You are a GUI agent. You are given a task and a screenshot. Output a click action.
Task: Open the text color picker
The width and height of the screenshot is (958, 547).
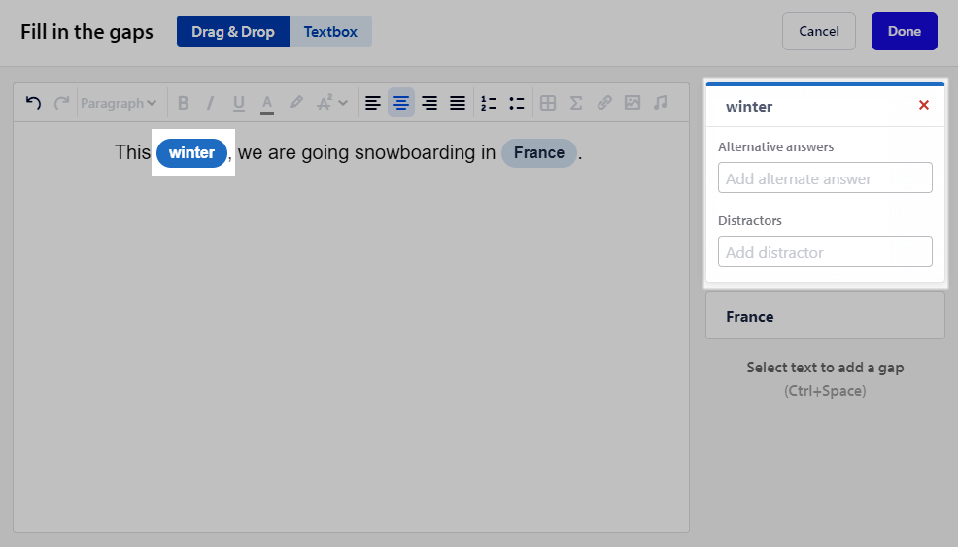tap(267, 103)
